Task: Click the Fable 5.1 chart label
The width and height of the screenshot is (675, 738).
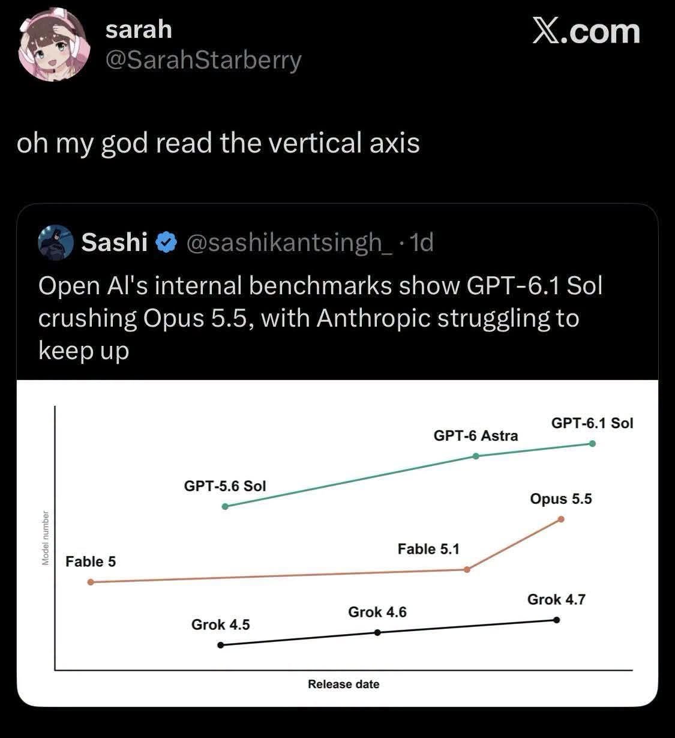Action: tap(428, 549)
